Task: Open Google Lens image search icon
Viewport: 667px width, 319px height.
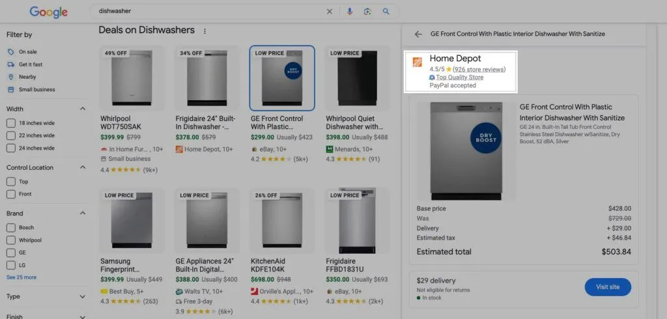Action: tap(367, 12)
